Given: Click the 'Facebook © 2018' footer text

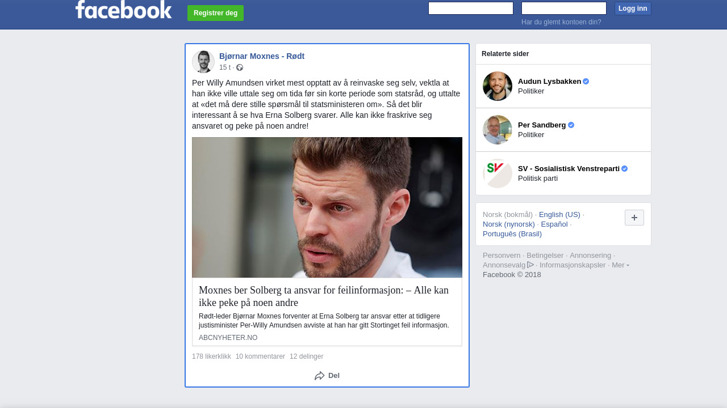Looking at the screenshot, I should click(512, 275).
